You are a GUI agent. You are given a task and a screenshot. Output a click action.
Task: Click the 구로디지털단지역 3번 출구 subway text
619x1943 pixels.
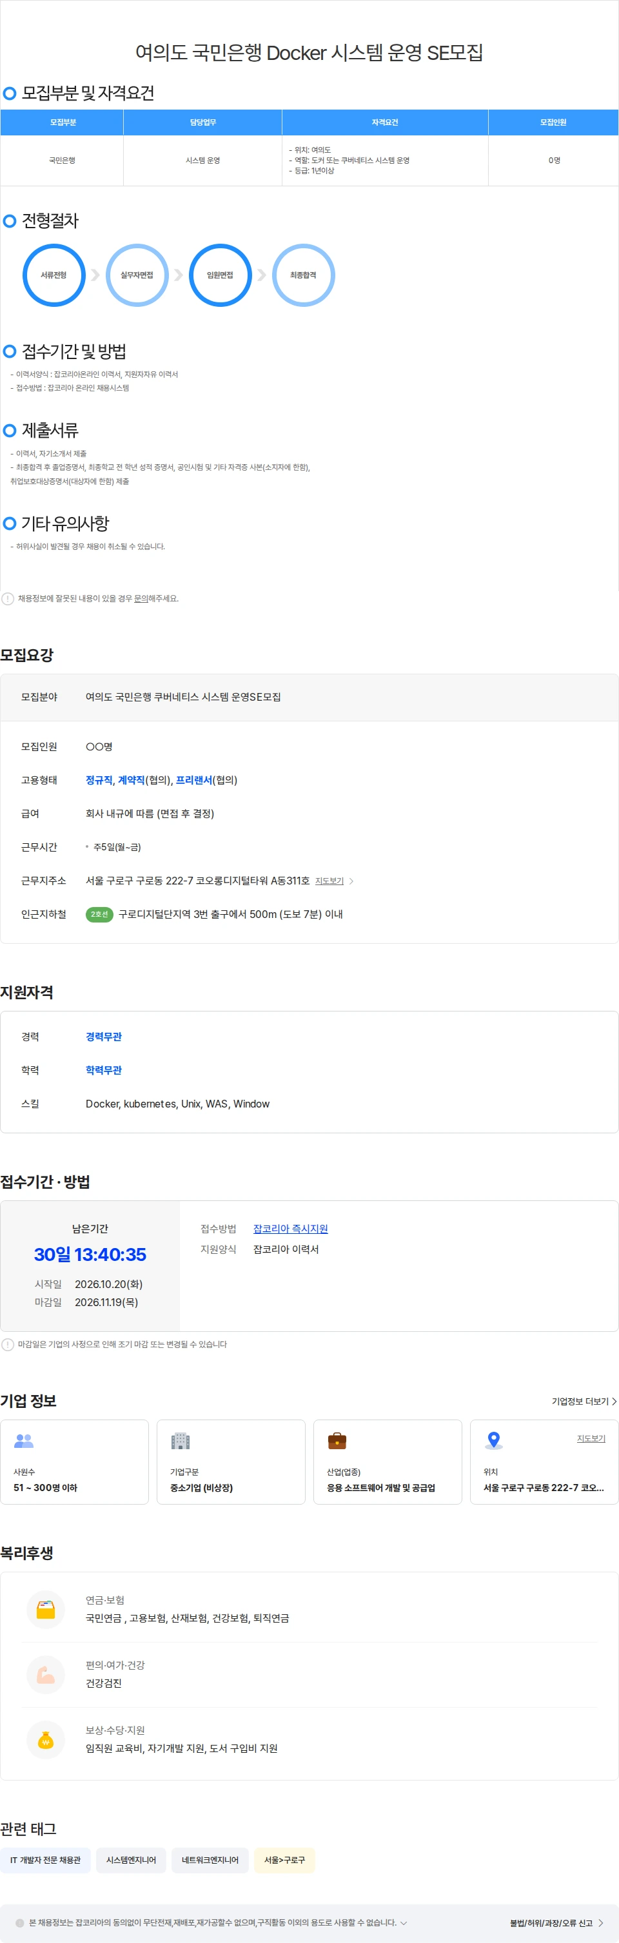[x=231, y=914]
